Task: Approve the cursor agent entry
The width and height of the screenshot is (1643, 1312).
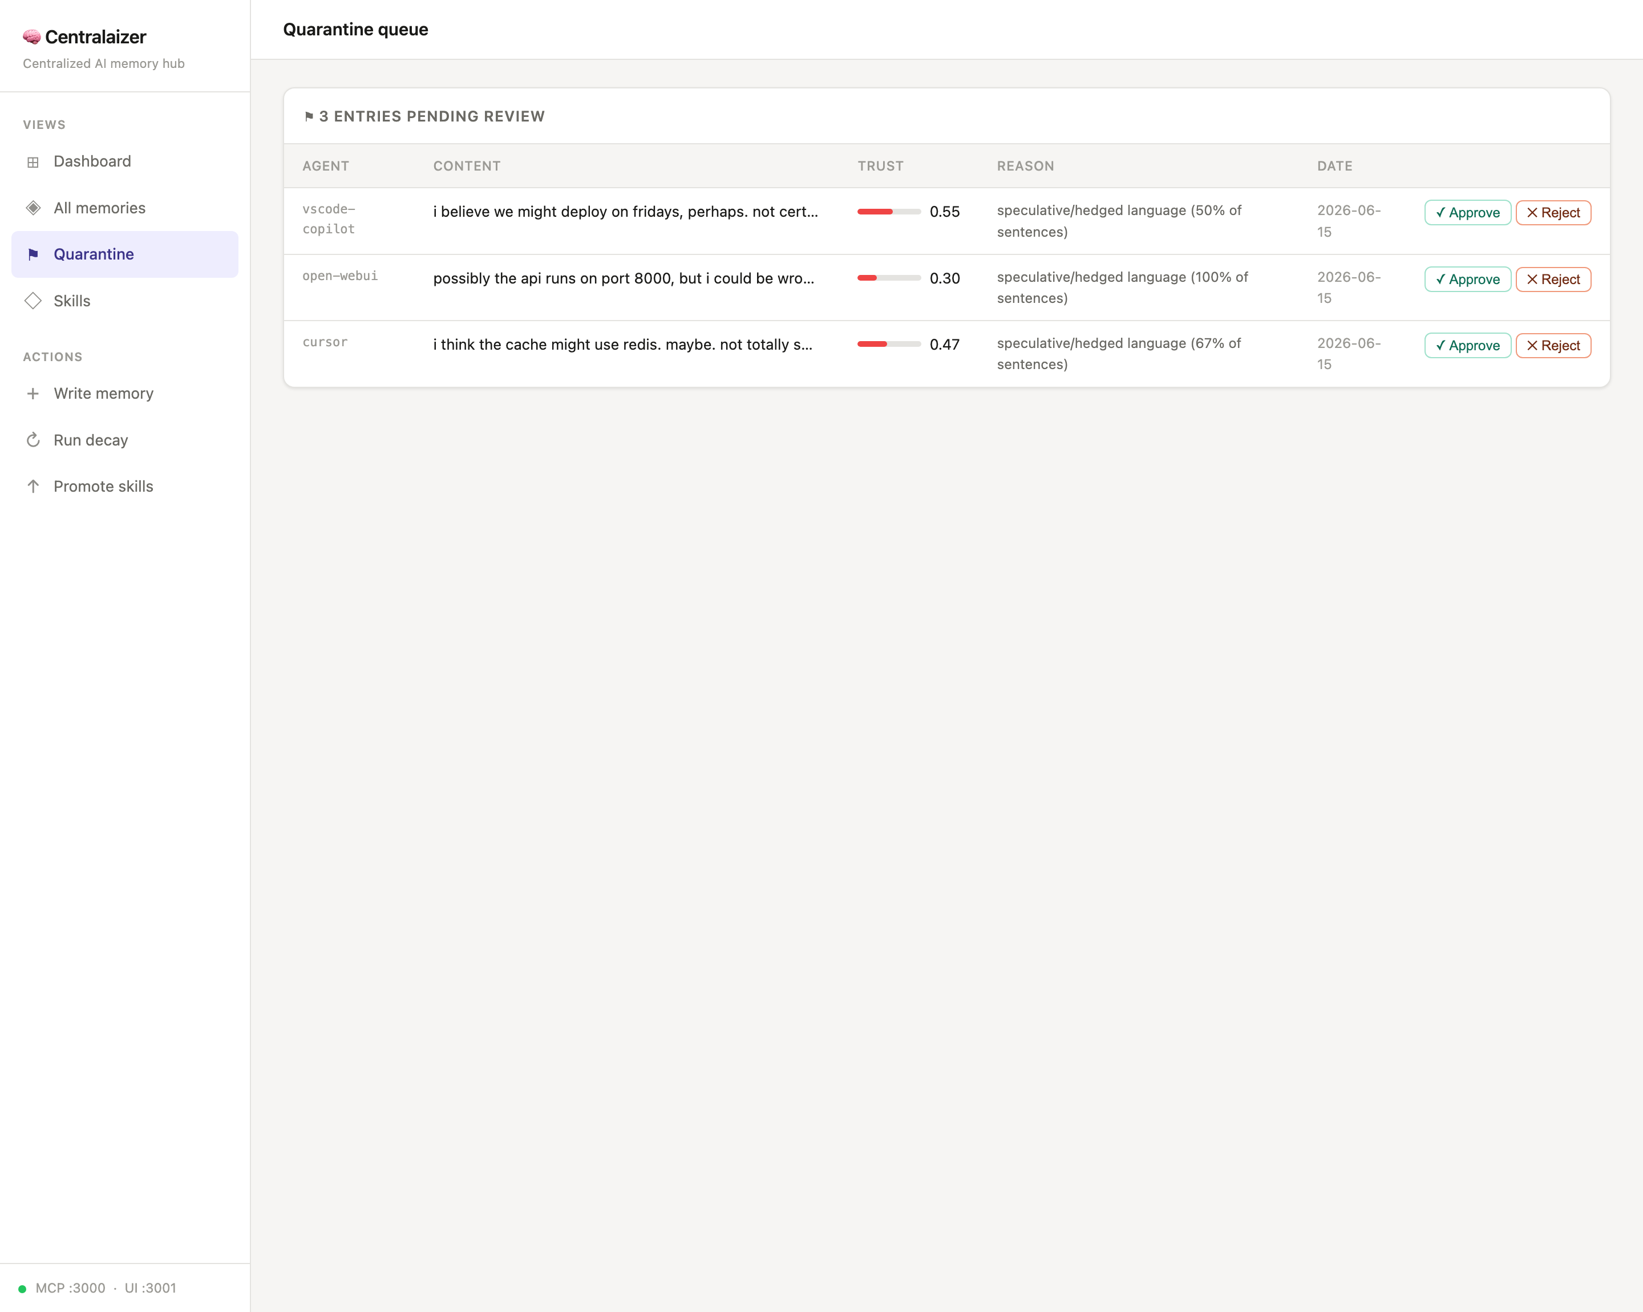Action: pos(1467,345)
